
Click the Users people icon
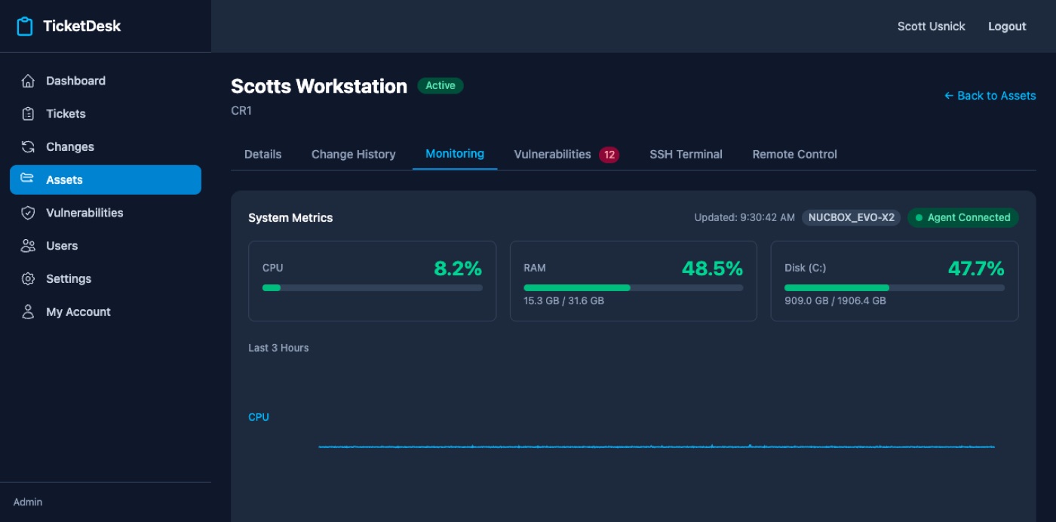point(28,246)
